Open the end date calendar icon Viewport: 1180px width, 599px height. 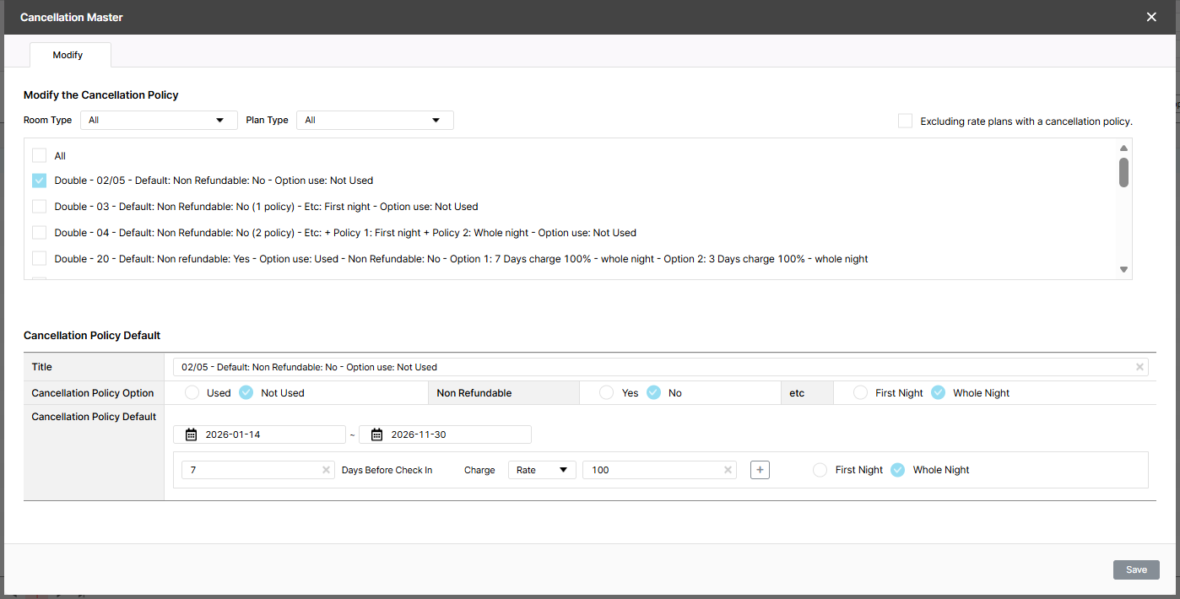pyautogui.click(x=376, y=434)
